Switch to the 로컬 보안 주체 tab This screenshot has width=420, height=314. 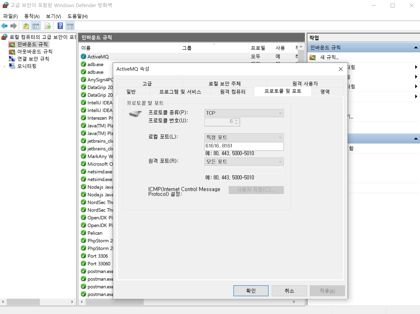click(x=225, y=84)
